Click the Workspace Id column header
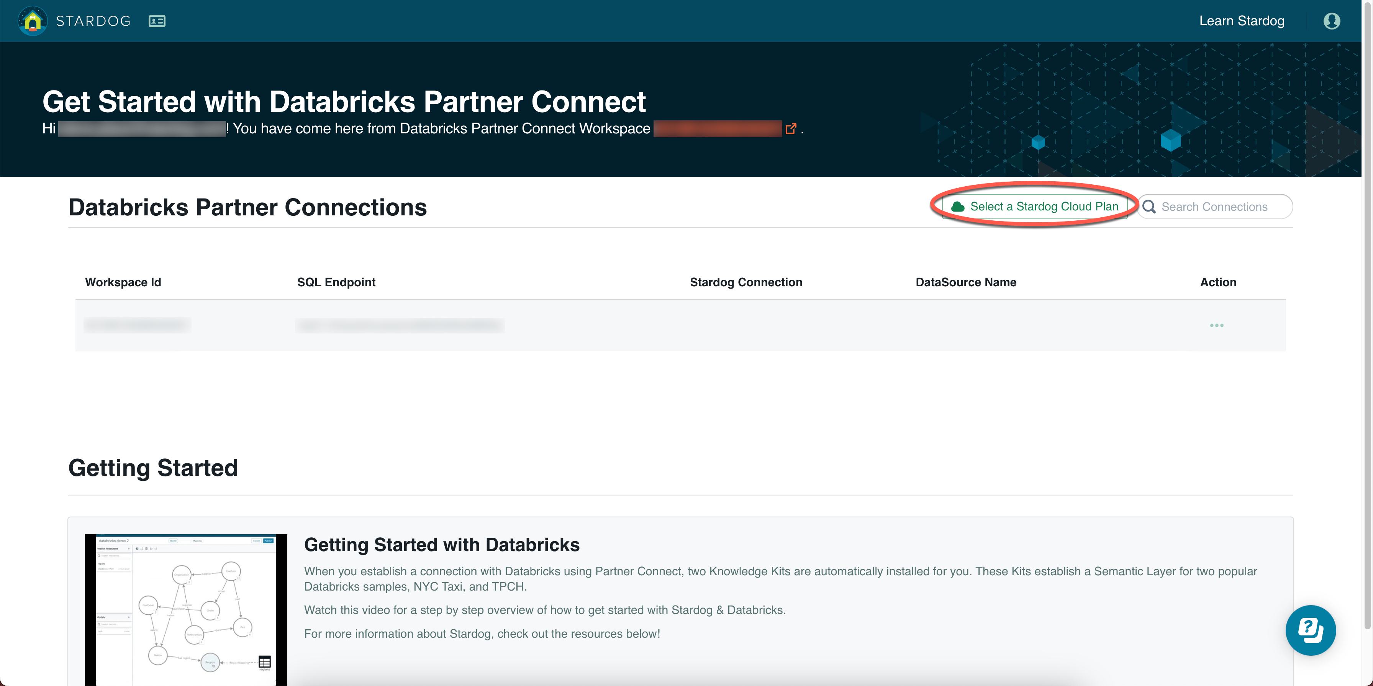1373x686 pixels. point(123,282)
